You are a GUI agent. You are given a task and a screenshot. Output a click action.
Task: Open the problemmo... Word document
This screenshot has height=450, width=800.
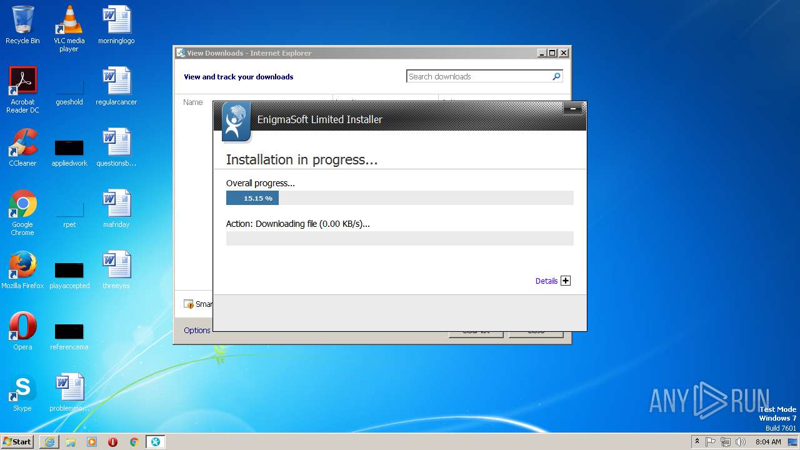(x=69, y=392)
